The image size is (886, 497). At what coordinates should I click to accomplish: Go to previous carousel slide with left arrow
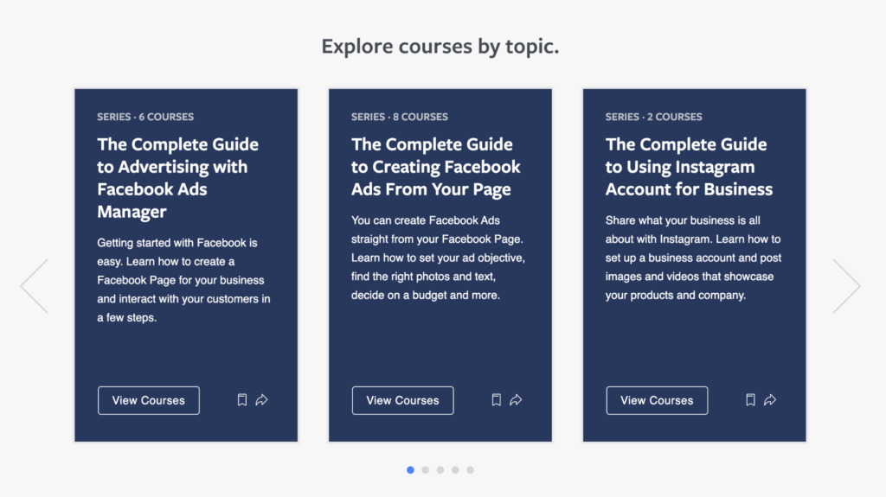point(35,286)
